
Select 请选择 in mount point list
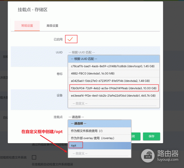[x=99, y=124]
